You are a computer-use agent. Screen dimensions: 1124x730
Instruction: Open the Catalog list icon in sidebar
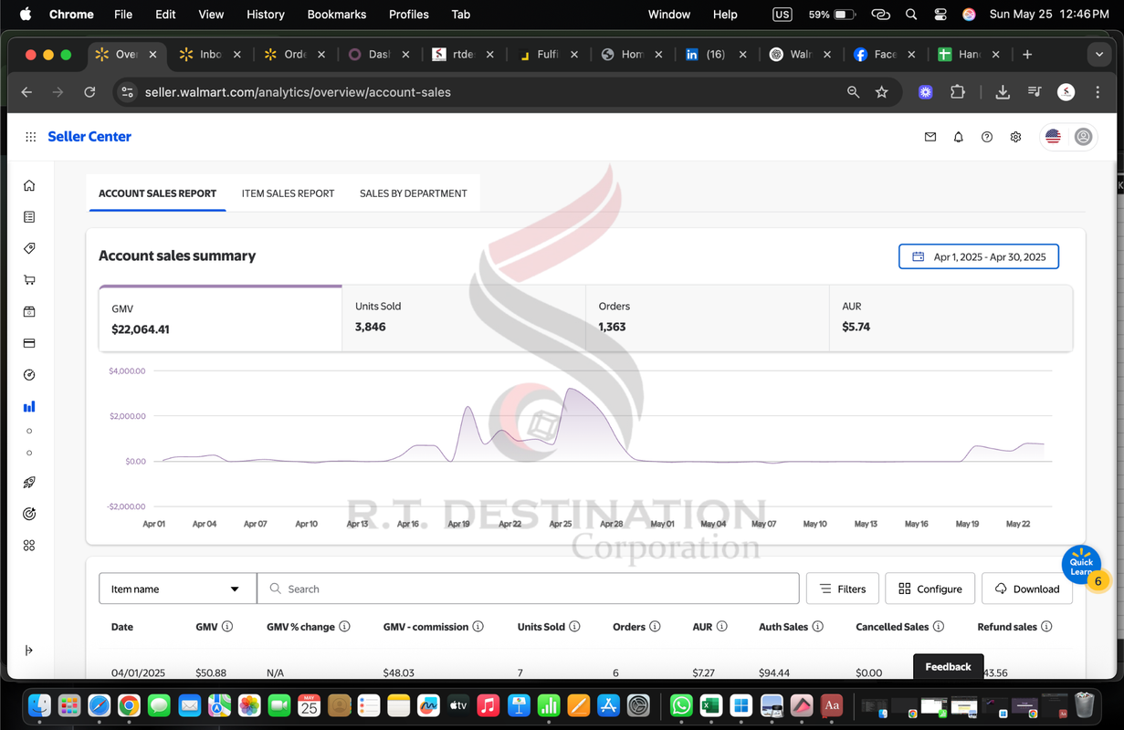click(29, 217)
